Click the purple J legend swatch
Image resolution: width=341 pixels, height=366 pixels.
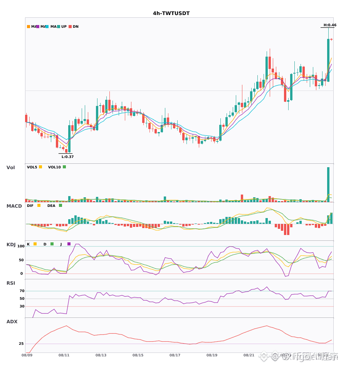coord(69,244)
